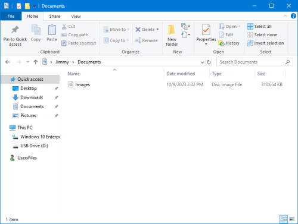Viewport: 298px width, 224px height.
Task: Switch to Details view in status bar
Action: coord(284,219)
